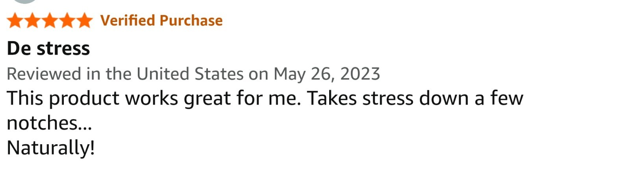This screenshot has width=630, height=169.
Task: Click the Reviewed in the United States line
Action: pyautogui.click(x=193, y=74)
